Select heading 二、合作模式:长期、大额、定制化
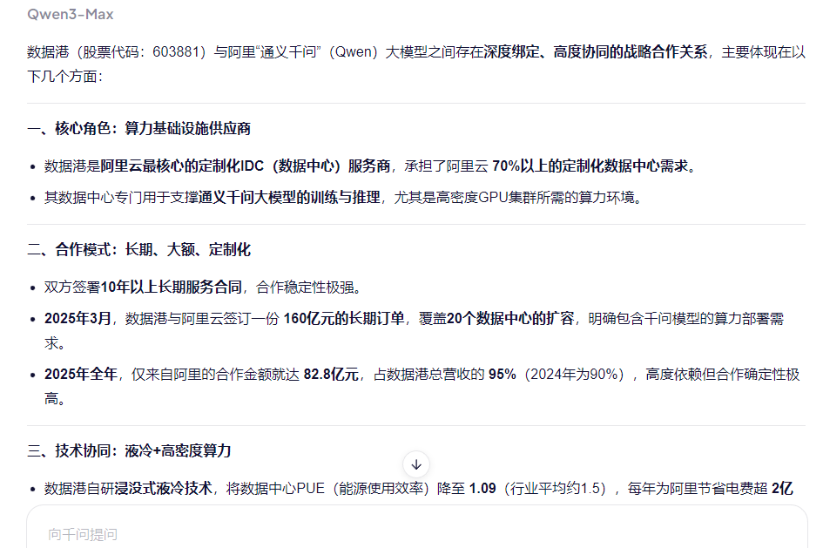This screenshot has width=823, height=548. (139, 249)
